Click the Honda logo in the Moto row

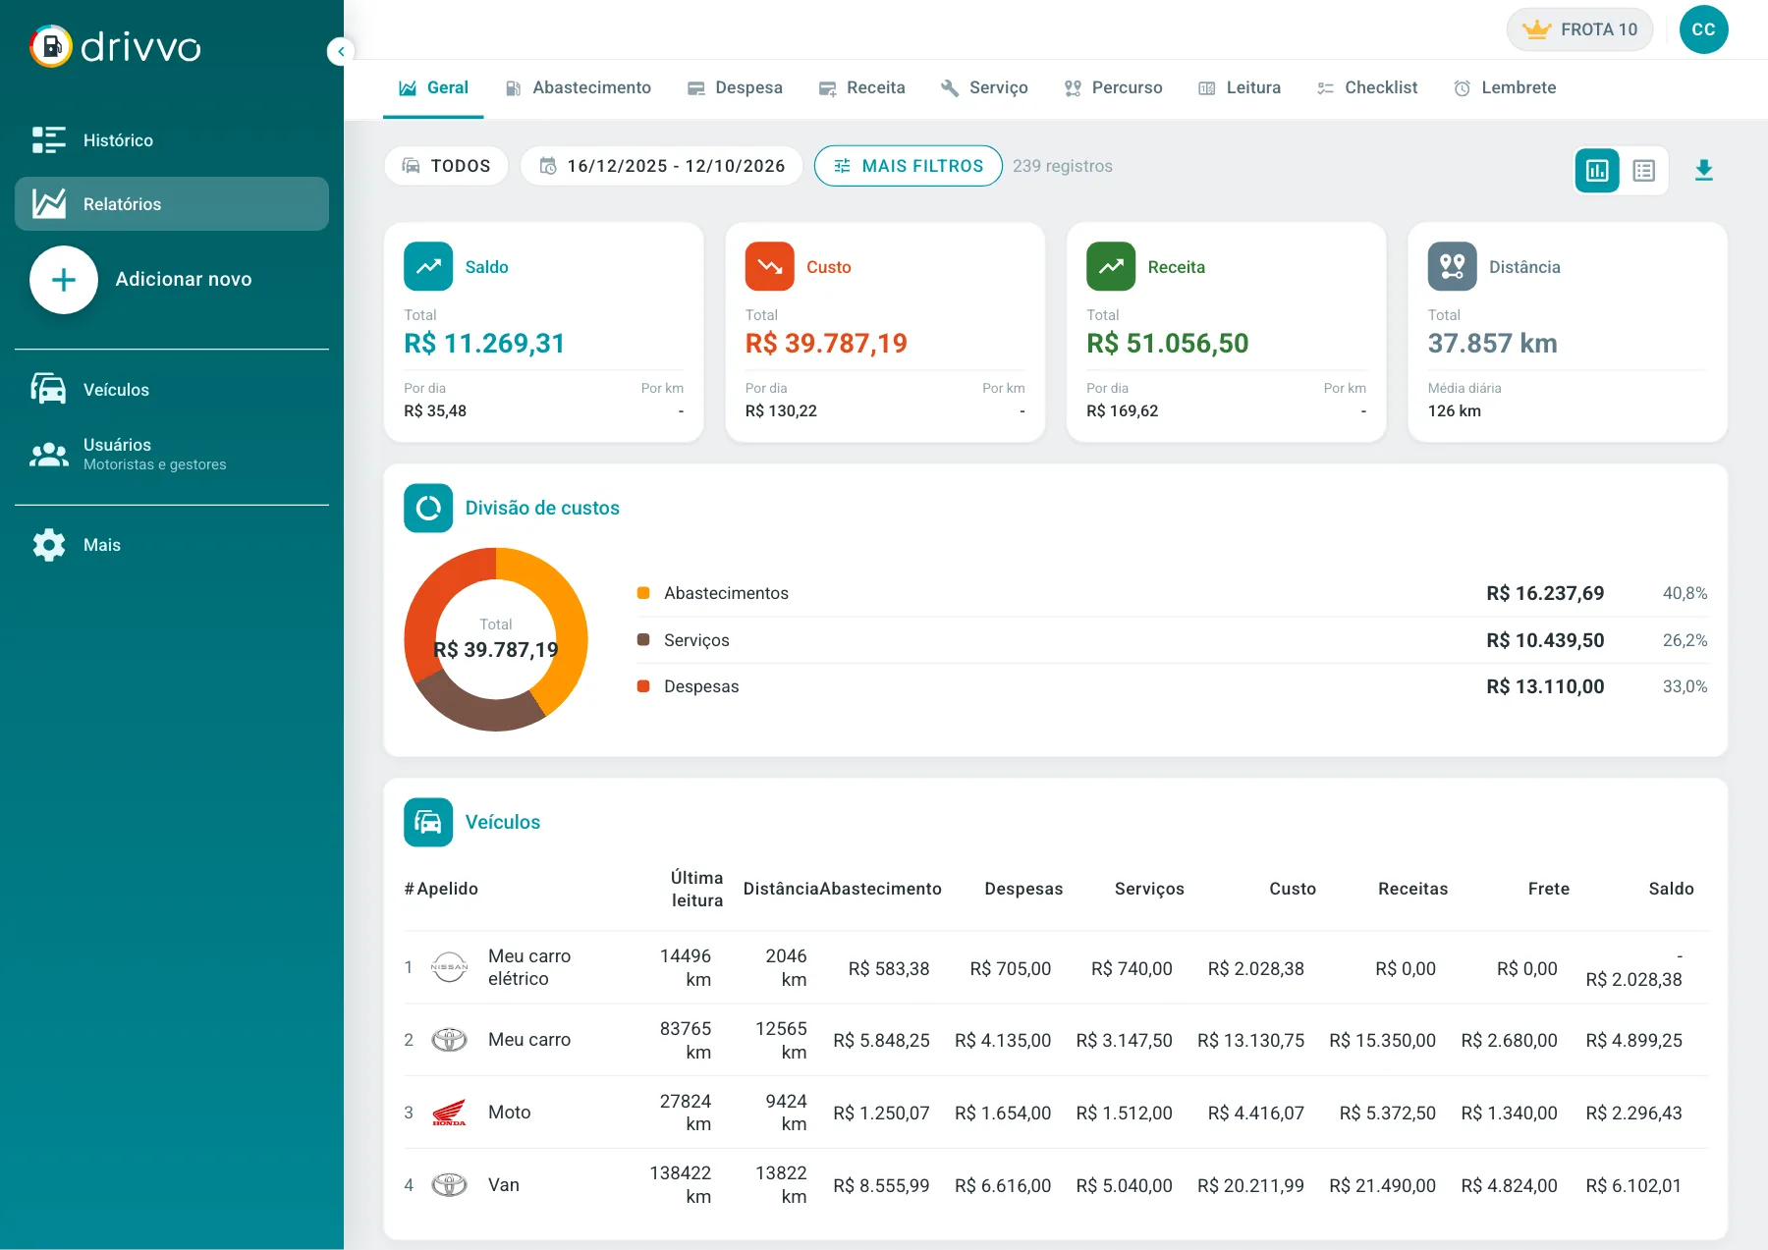click(x=449, y=1113)
